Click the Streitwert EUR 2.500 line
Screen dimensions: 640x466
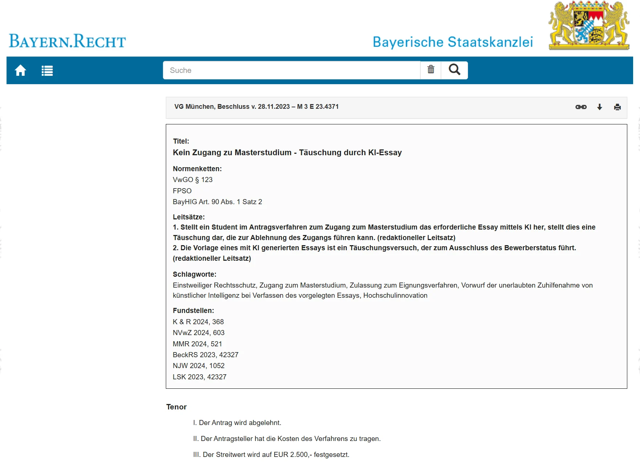(271, 455)
